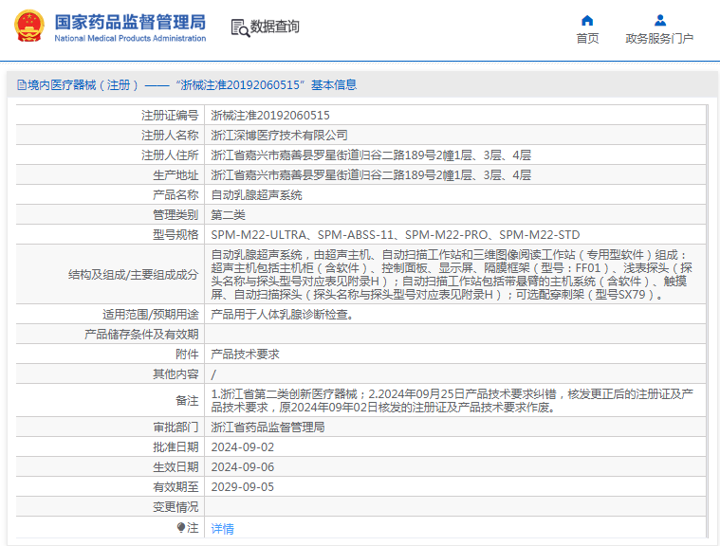Click the 型号规格 label
The height and width of the screenshot is (546, 720).
tap(175, 234)
